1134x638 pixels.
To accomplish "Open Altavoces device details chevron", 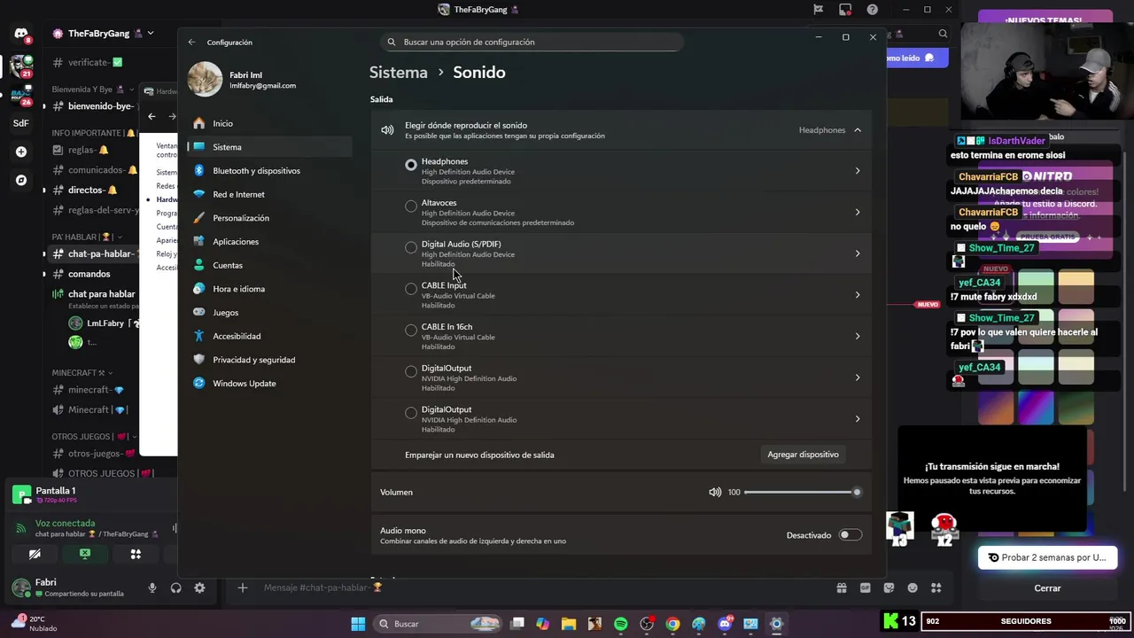I will point(858,212).
